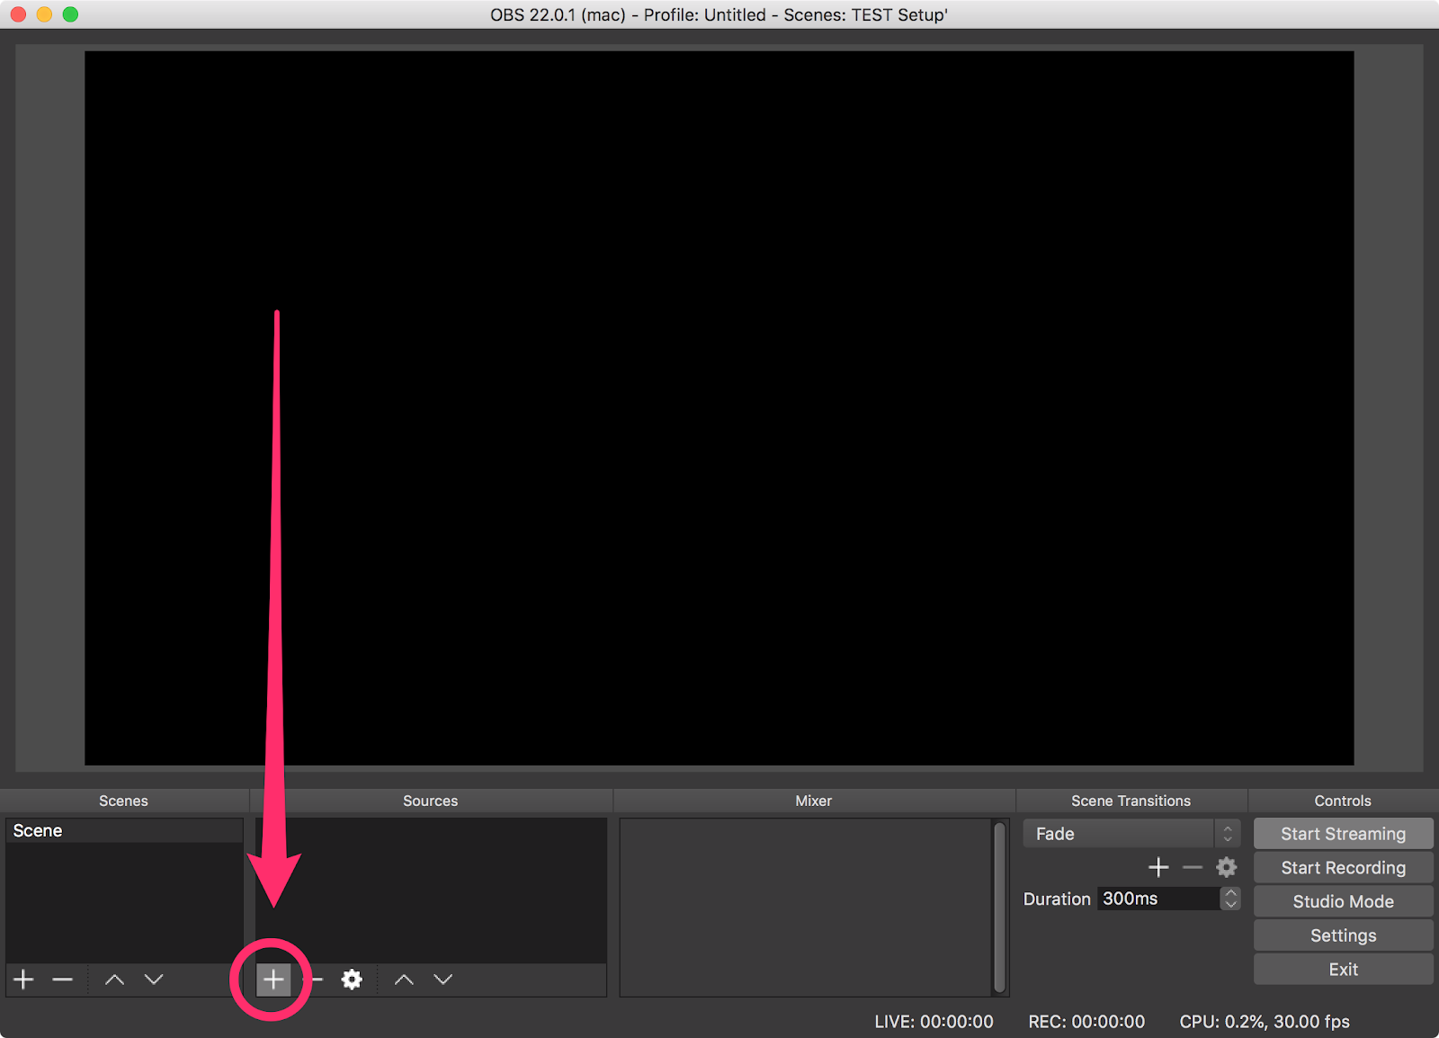Move source up in Sources list
This screenshot has width=1439, height=1038.
404,980
